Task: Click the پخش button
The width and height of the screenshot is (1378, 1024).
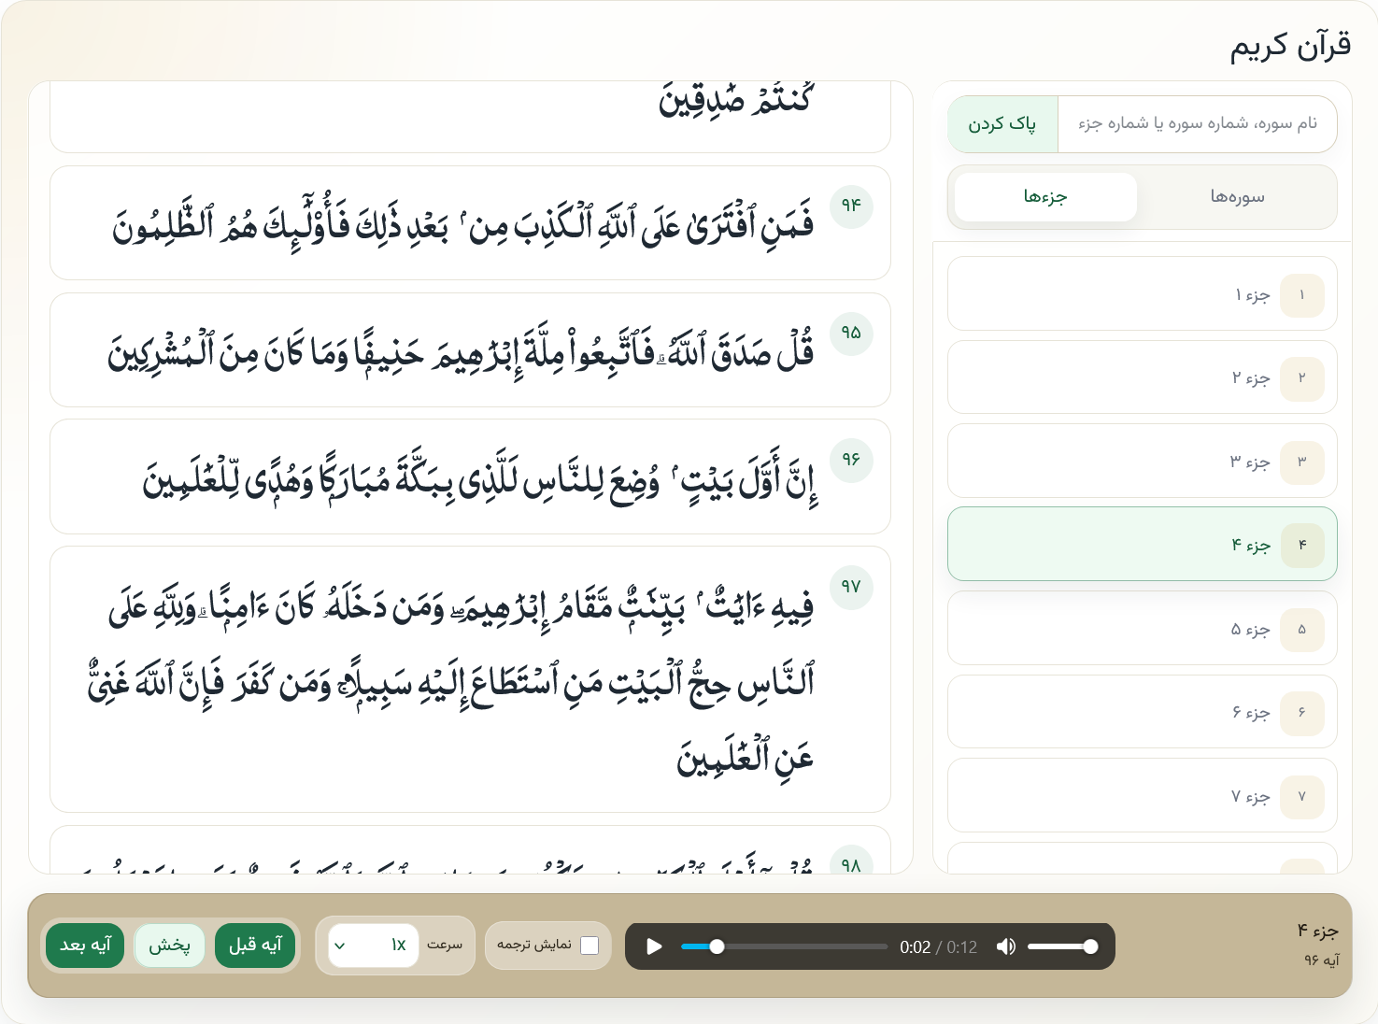Action: pyautogui.click(x=169, y=946)
